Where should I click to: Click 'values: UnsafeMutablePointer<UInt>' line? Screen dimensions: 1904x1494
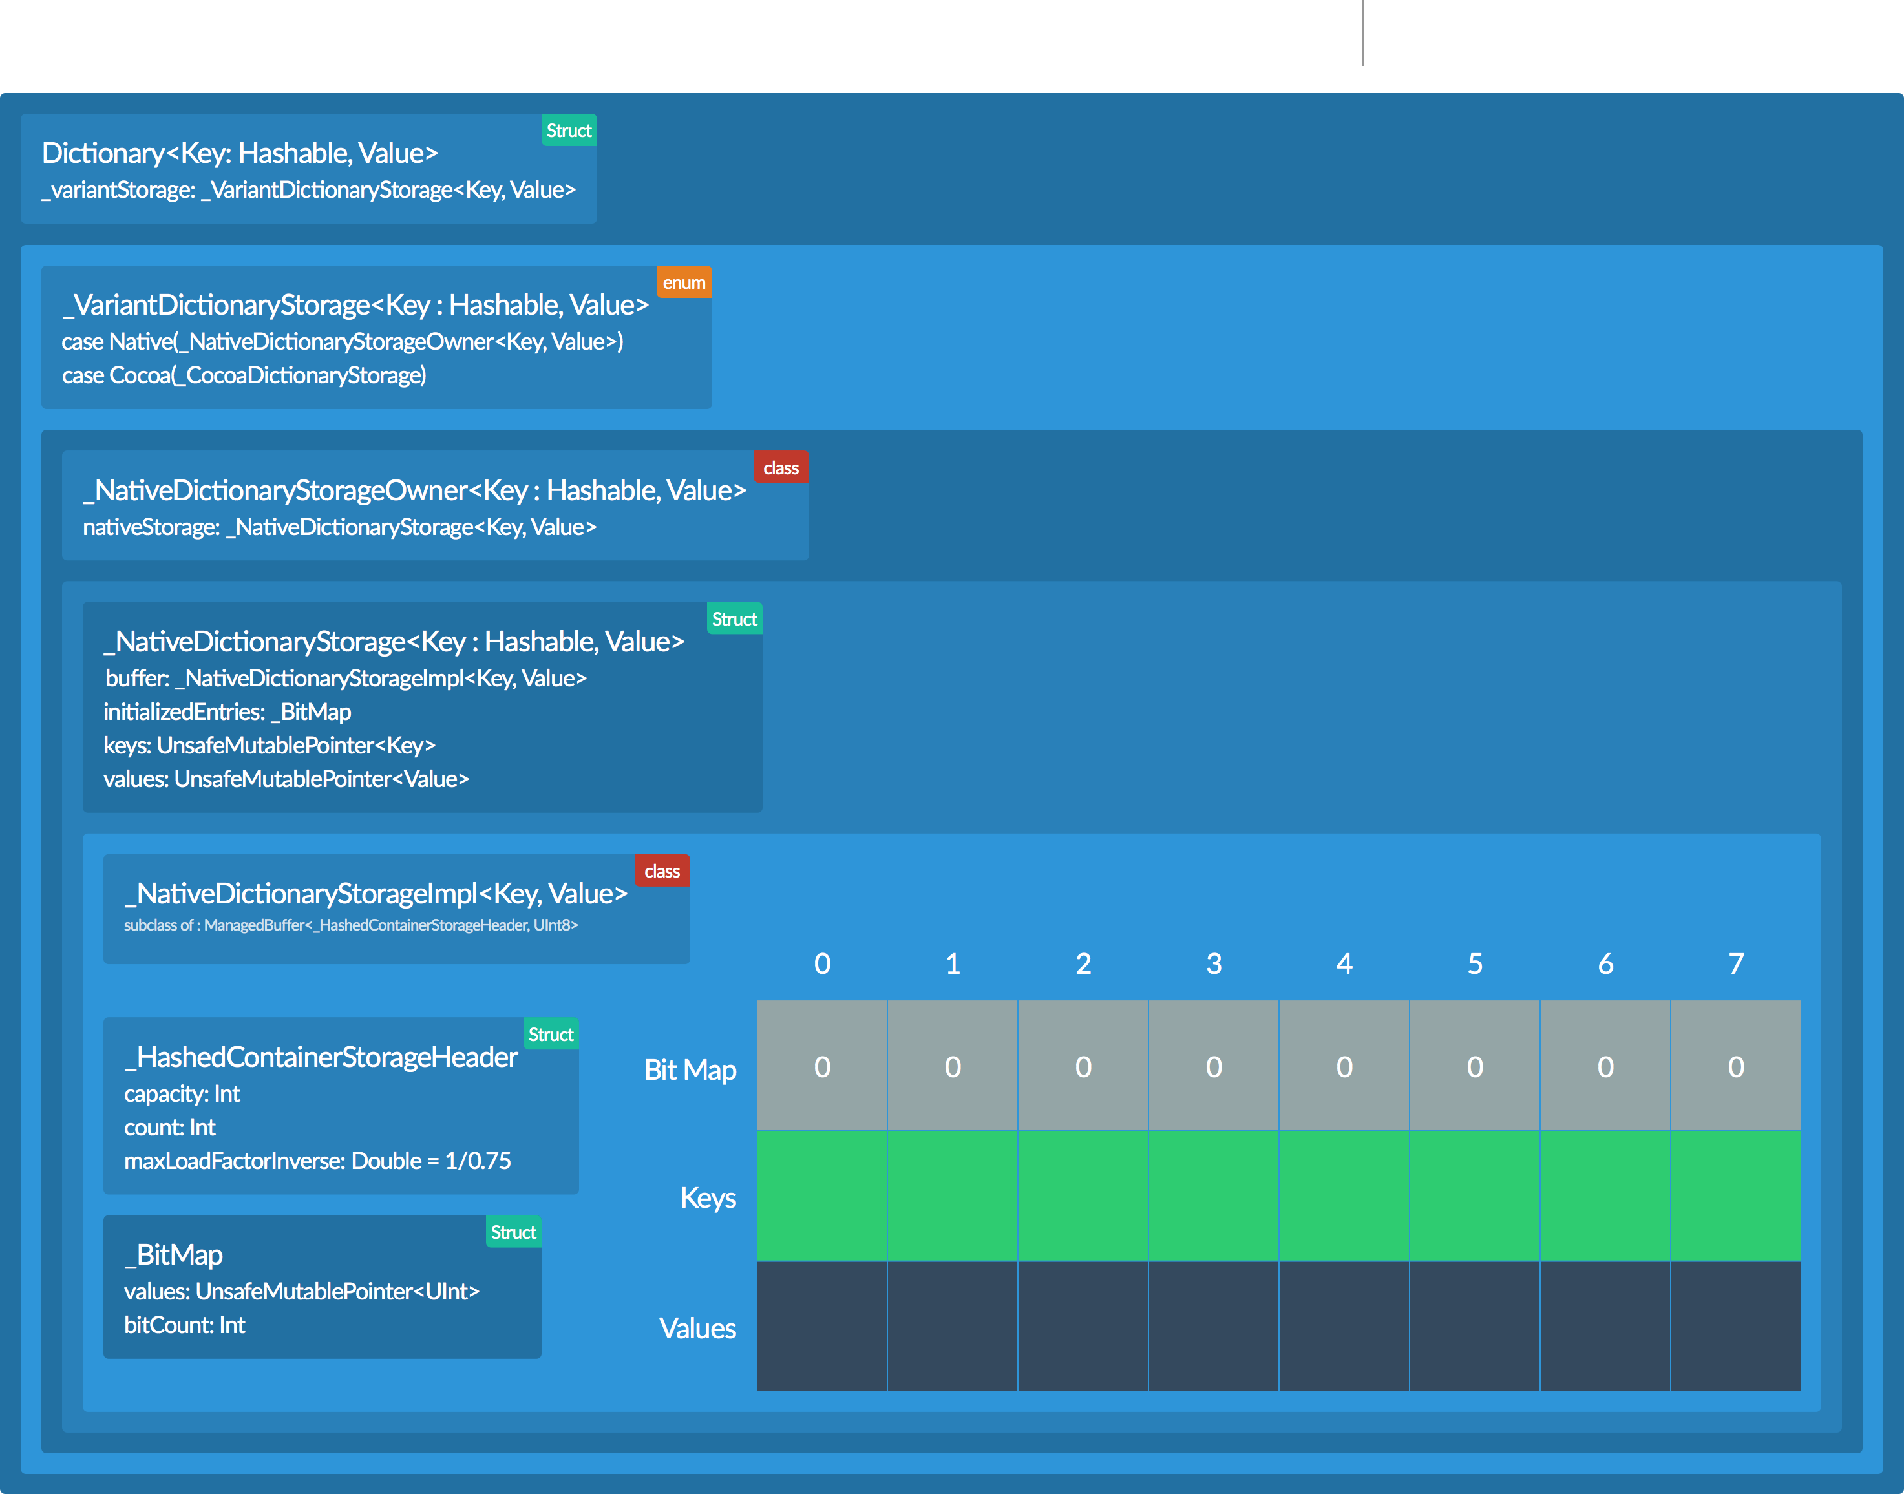302,1292
